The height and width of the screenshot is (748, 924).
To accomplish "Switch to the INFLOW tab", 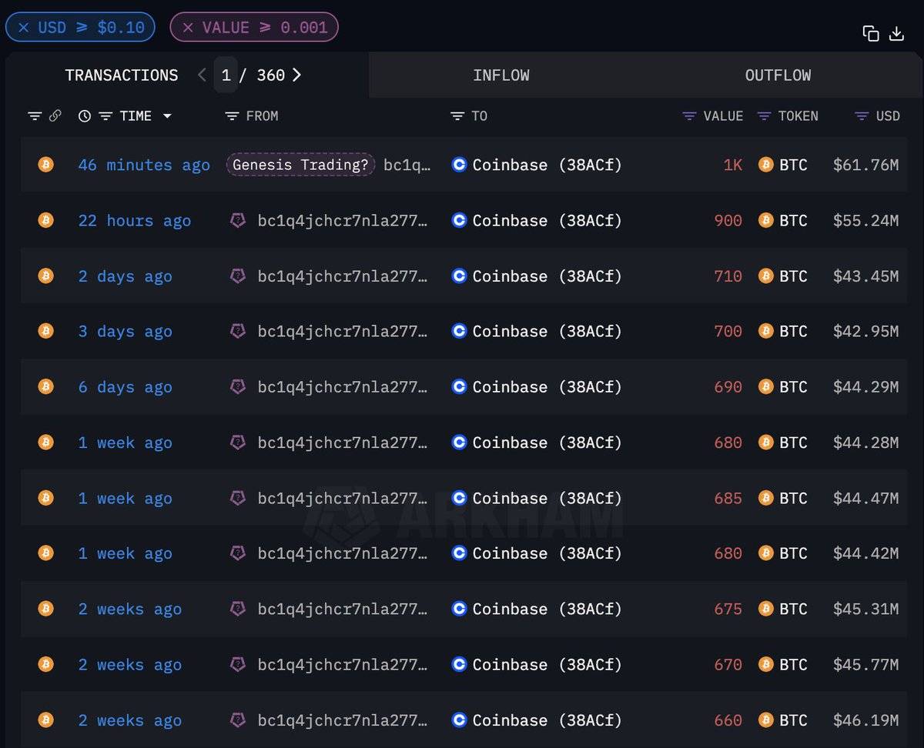I will coord(501,75).
